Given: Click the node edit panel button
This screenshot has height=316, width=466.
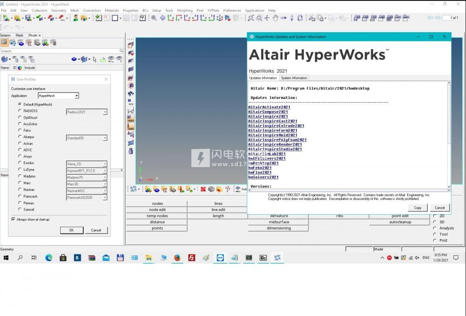Looking at the screenshot, I should [x=157, y=210].
